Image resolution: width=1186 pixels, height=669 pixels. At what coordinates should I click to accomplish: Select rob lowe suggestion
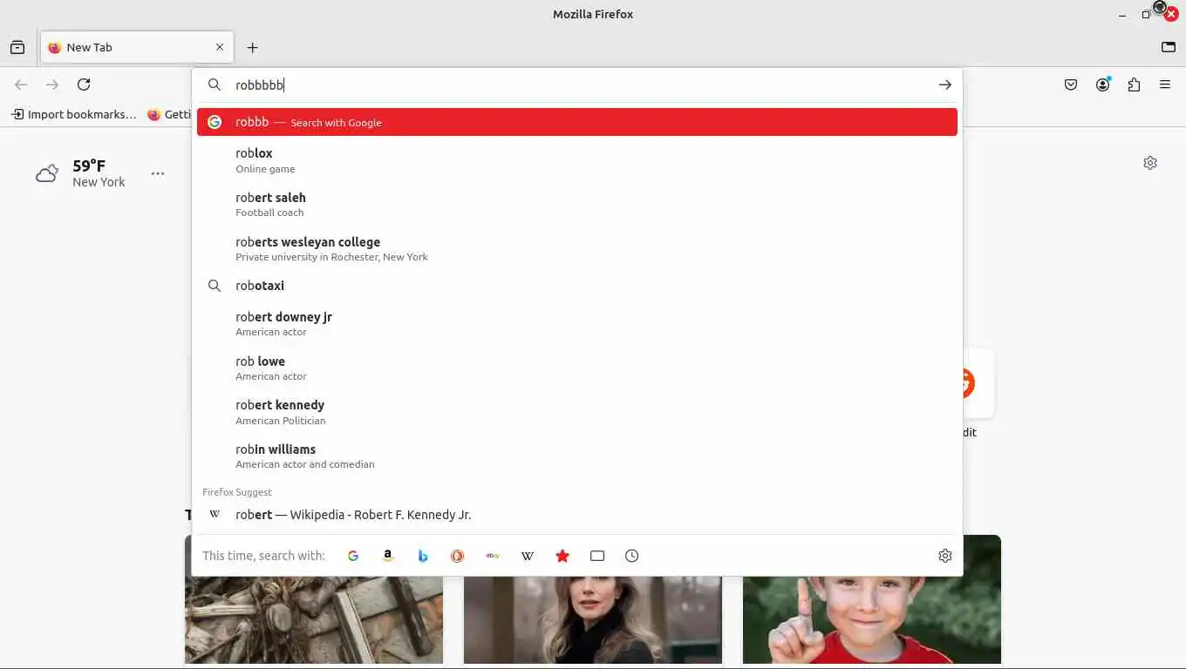pos(577,368)
